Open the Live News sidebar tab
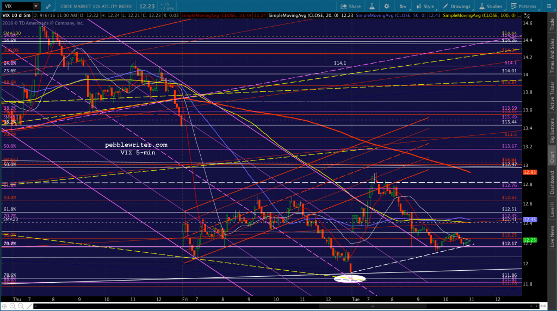The width and height of the screenshot is (557, 311). (552, 237)
